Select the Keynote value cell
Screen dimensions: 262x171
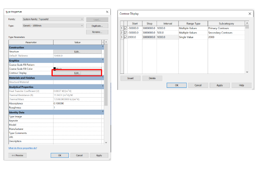[x=77, y=121]
